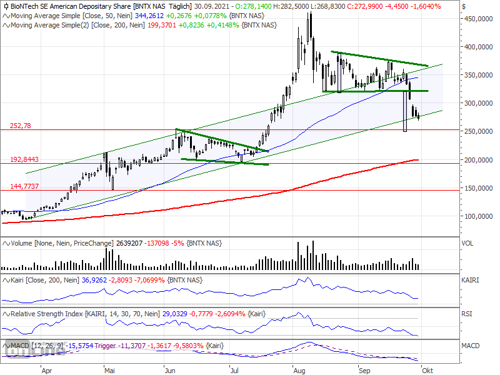Select the Relative Strength Index [KAIRI, 14, 30, 70, Nein] label
This screenshot has width=500, height=375.
click(x=85, y=314)
